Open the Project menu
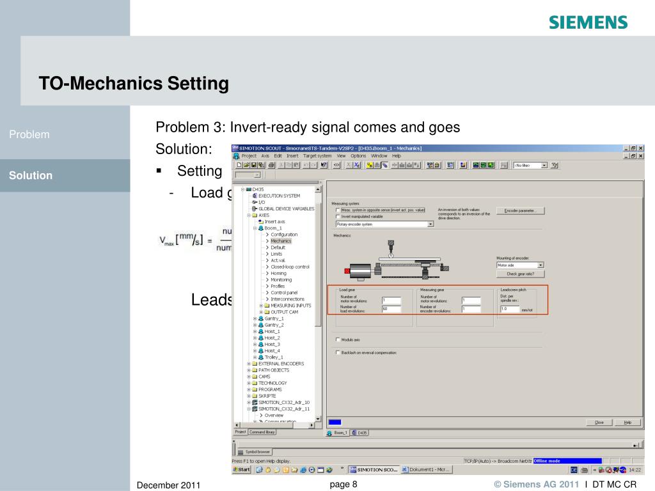Screen dimensions: 655x491 point(249,156)
